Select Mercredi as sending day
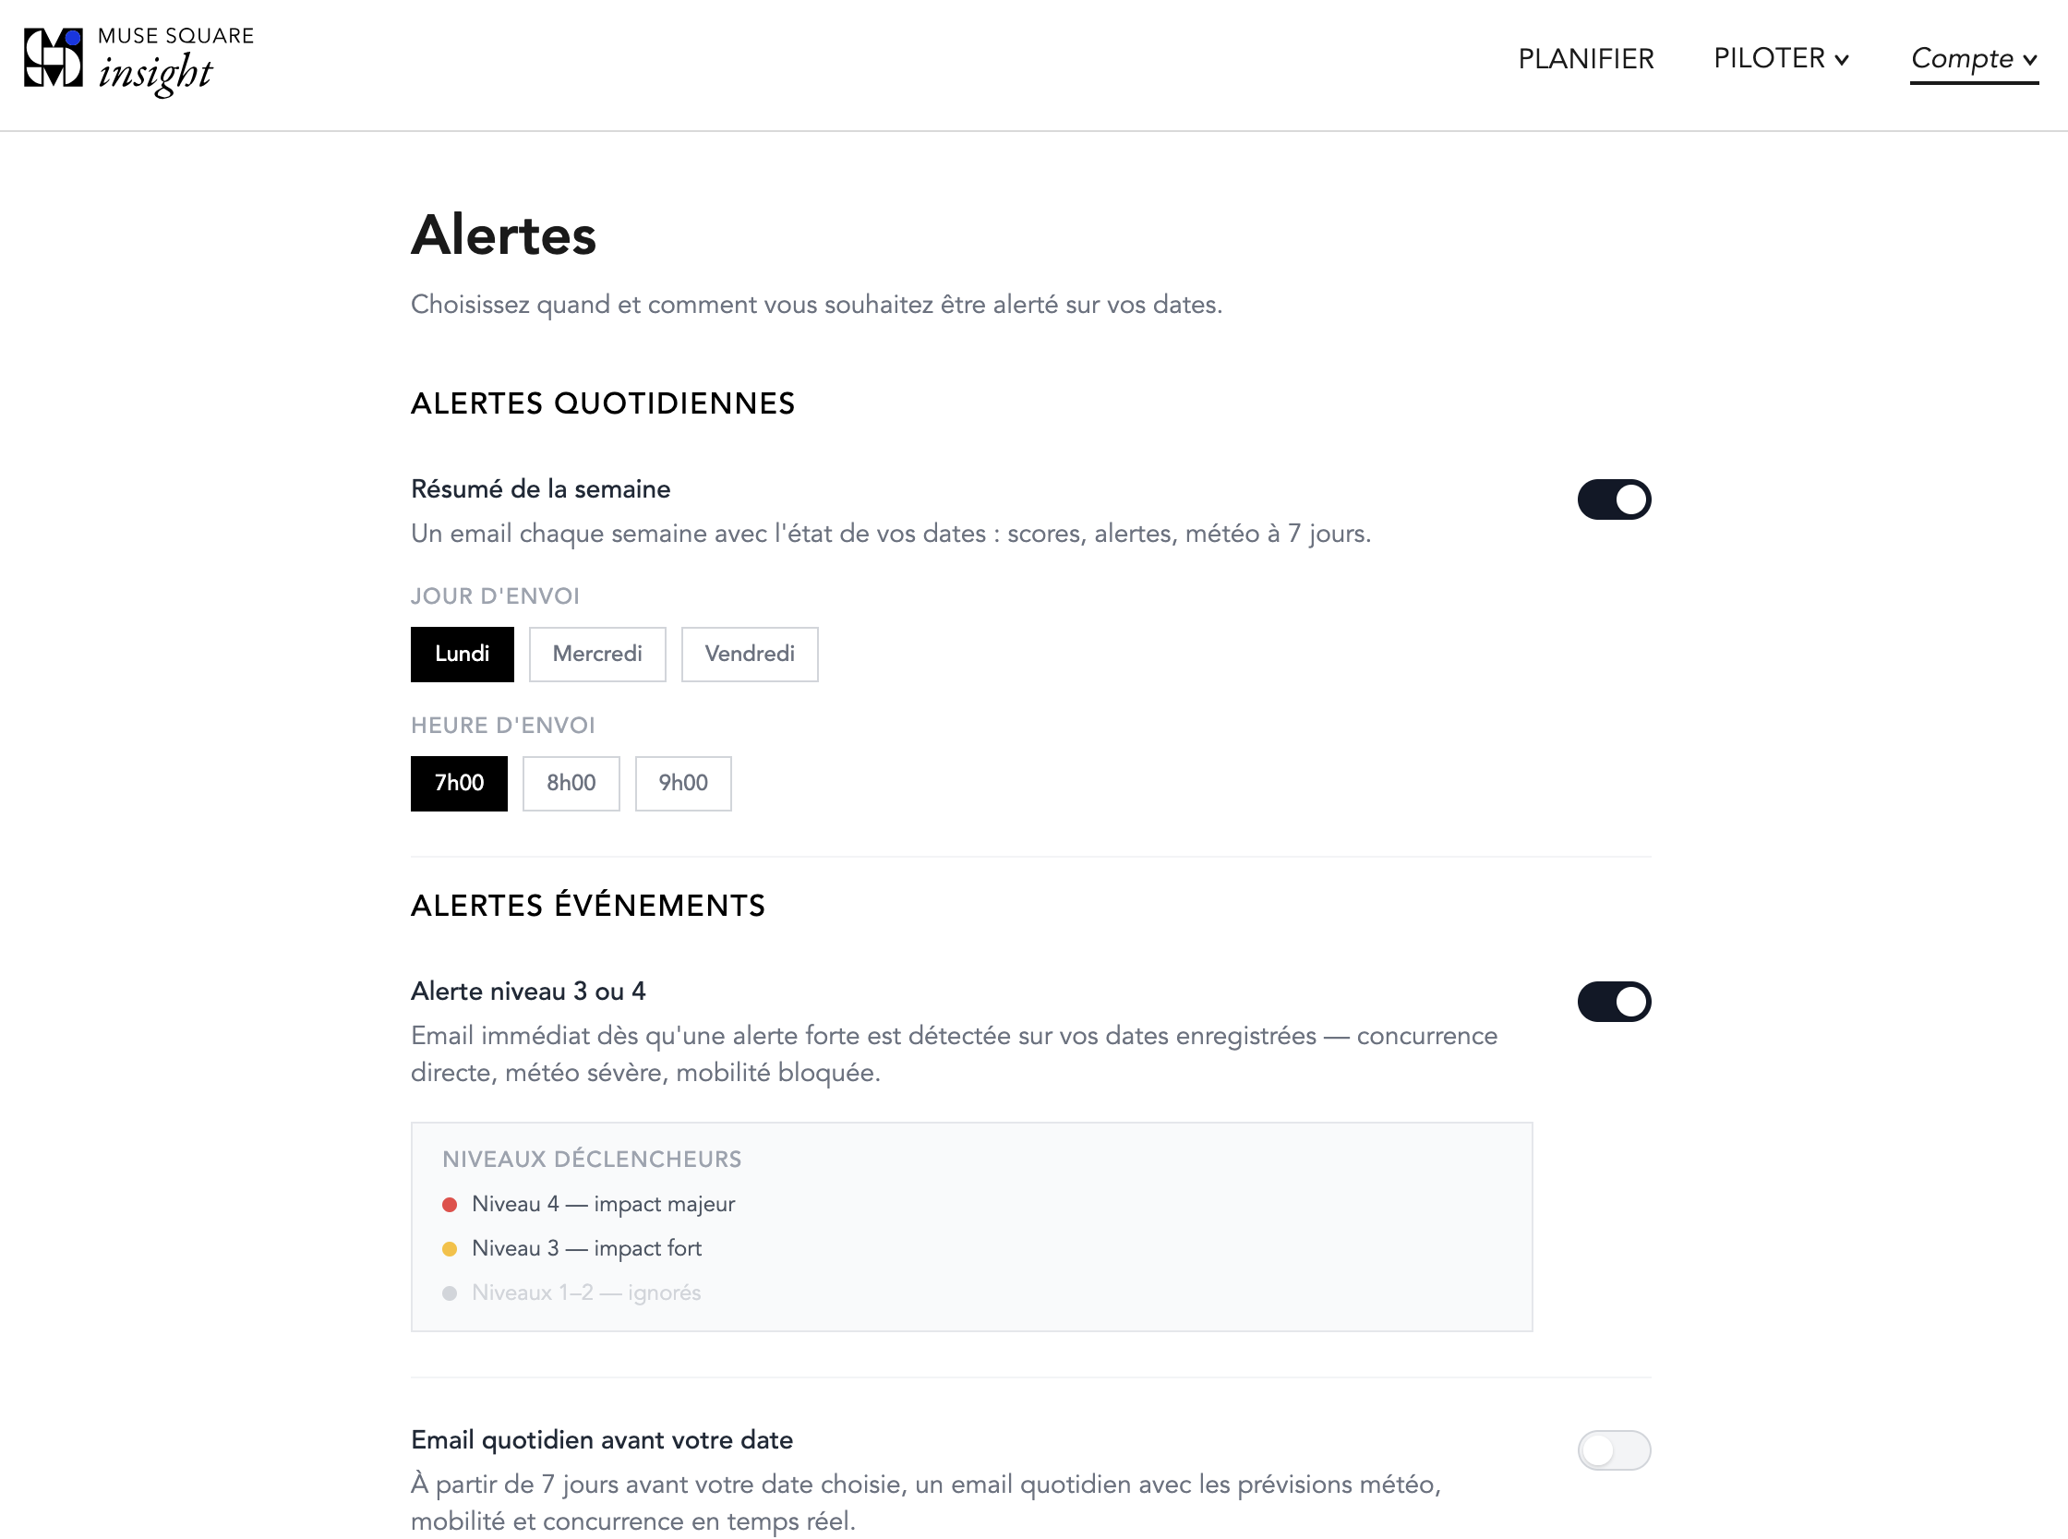Image resolution: width=2068 pixels, height=1539 pixels. (x=597, y=654)
